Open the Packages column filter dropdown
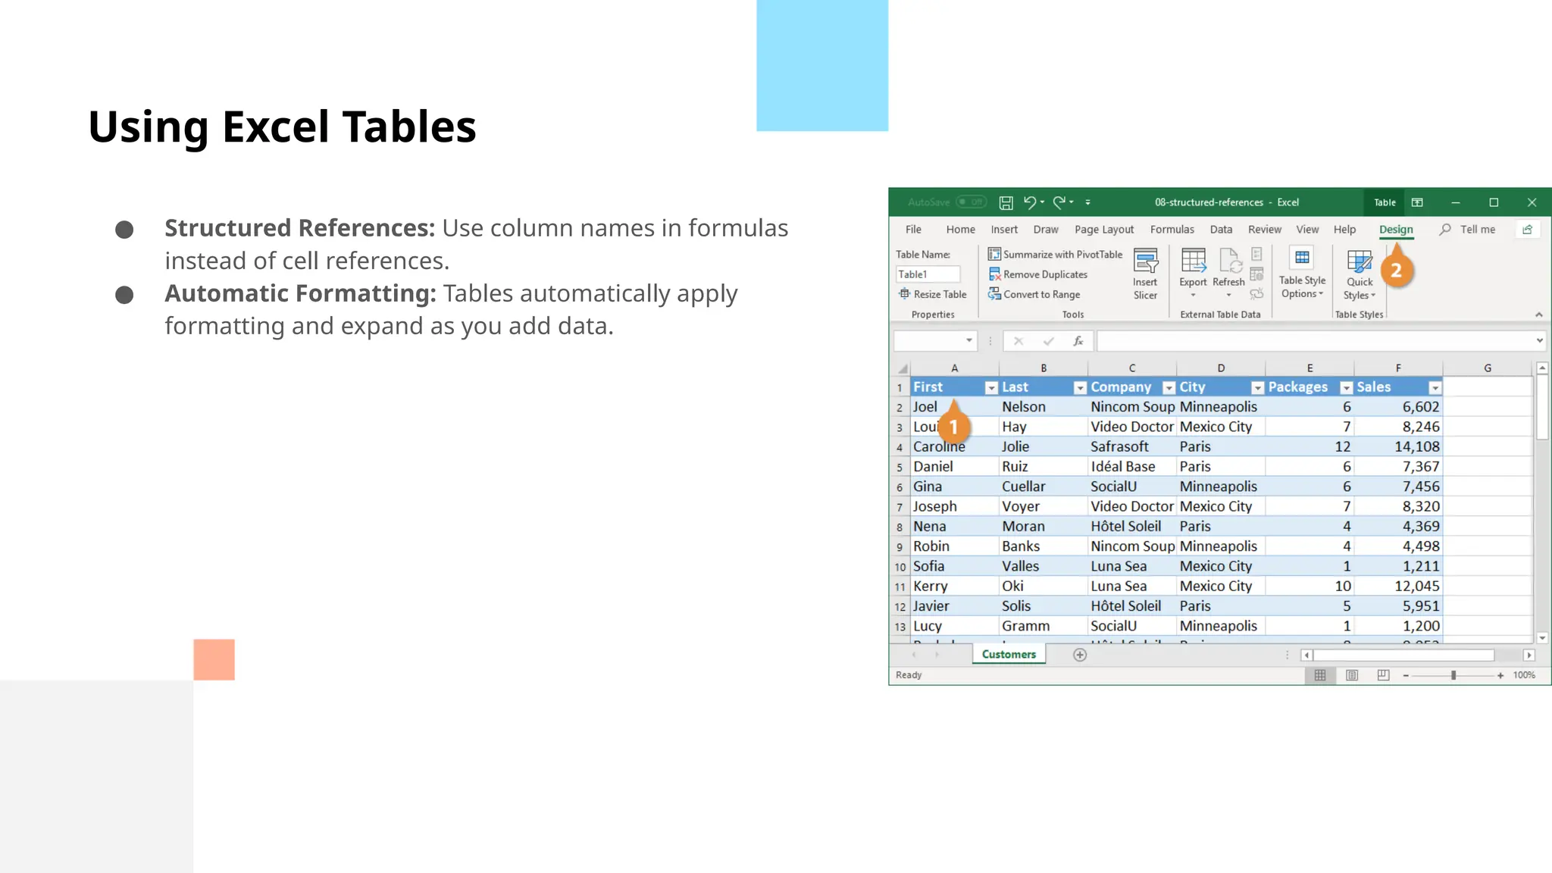Screen dimensions: 1552x873 (1346, 388)
